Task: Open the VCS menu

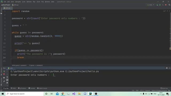Action: (42, 2)
